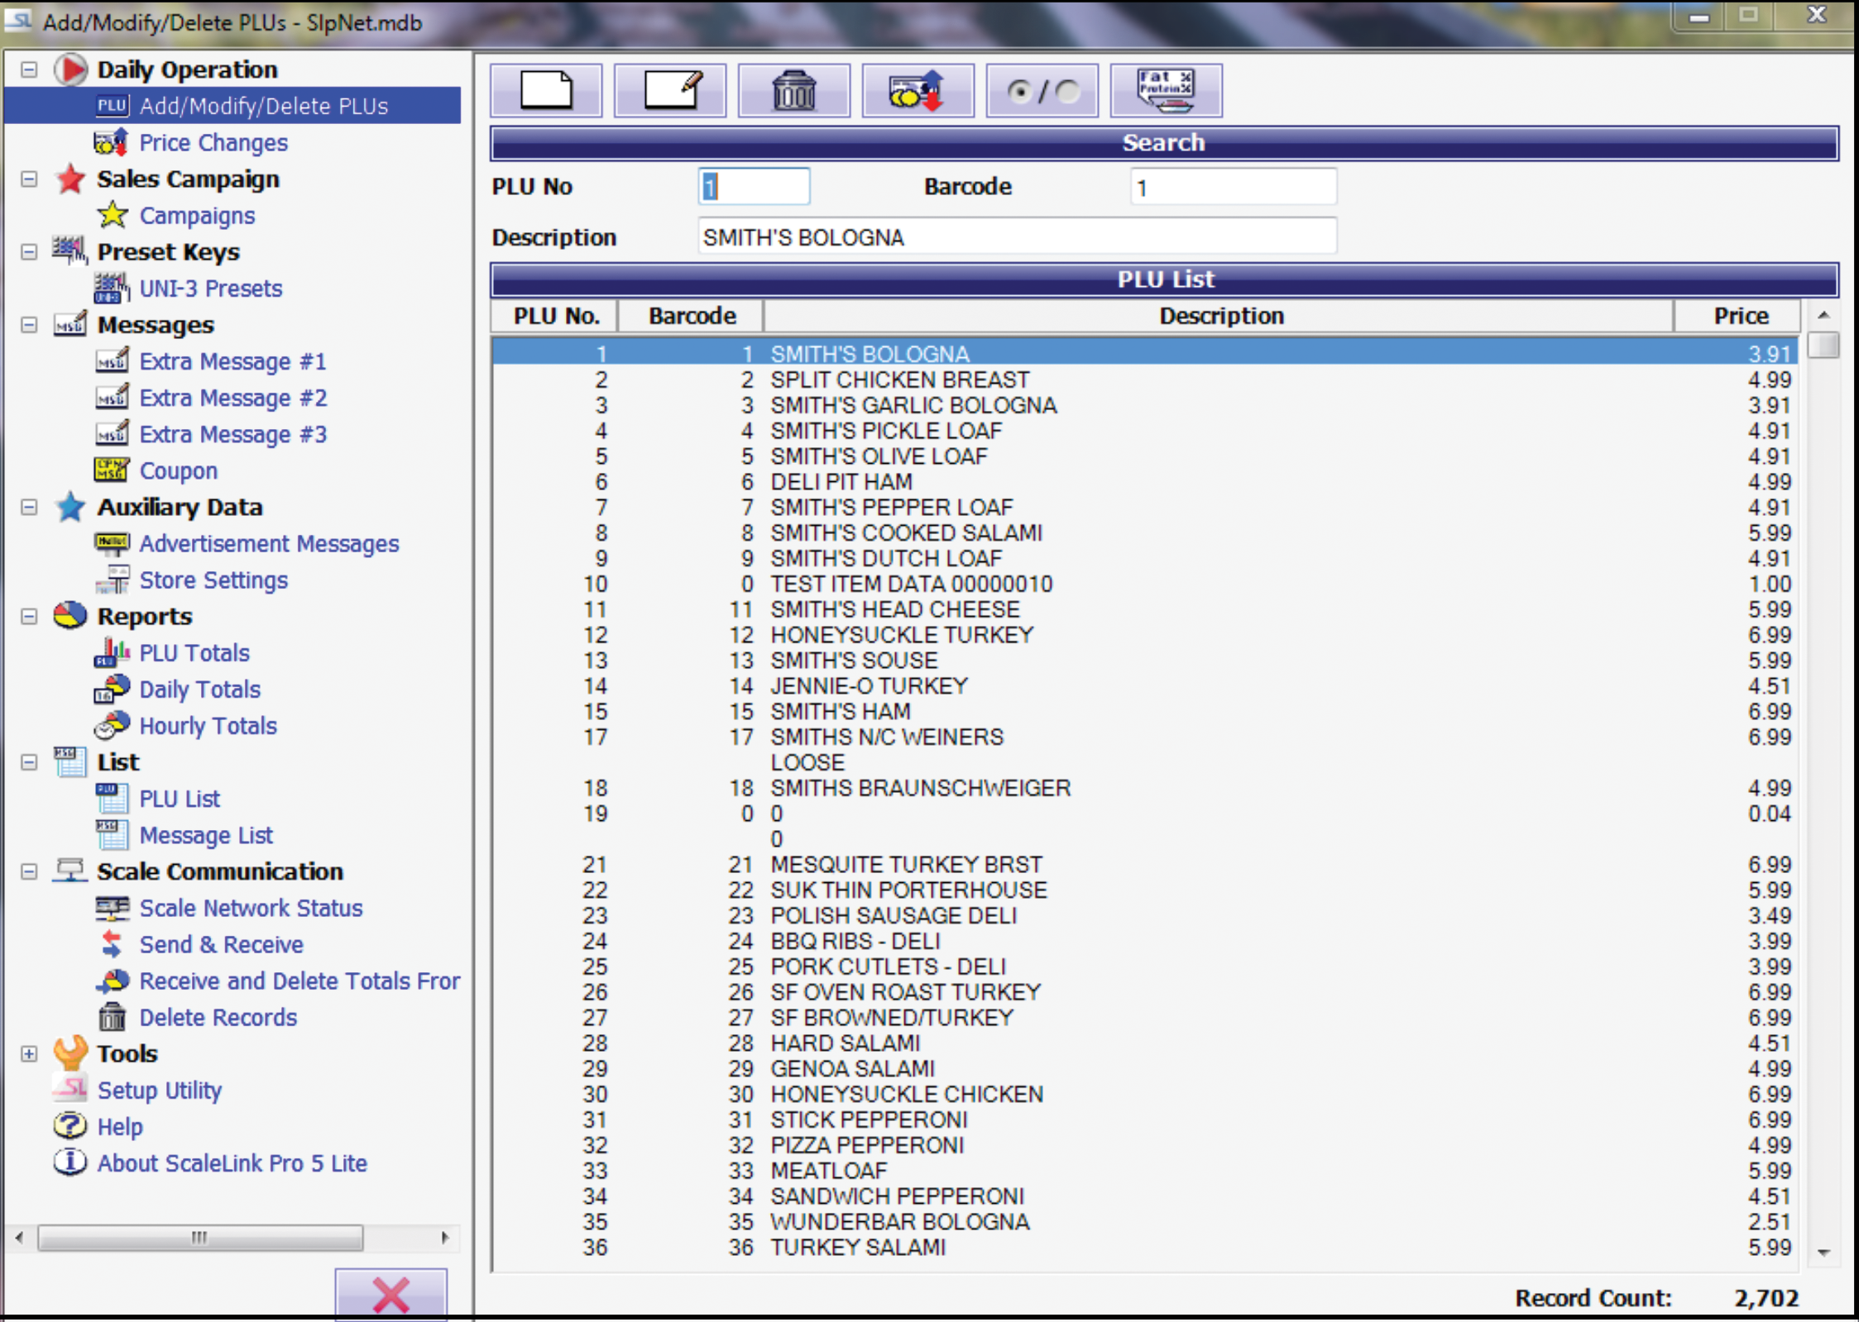Select the HONEYSUCKLE TURKEY row in PLU list
Image resolution: width=1859 pixels, height=1322 pixels.
tap(902, 635)
